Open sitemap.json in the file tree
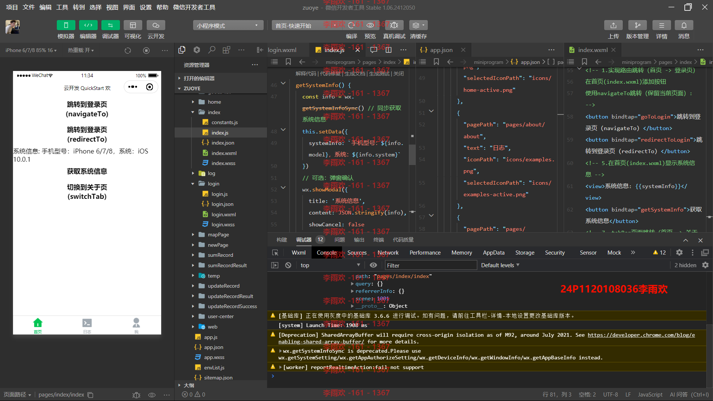This screenshot has height=401, width=713. pyautogui.click(x=218, y=378)
